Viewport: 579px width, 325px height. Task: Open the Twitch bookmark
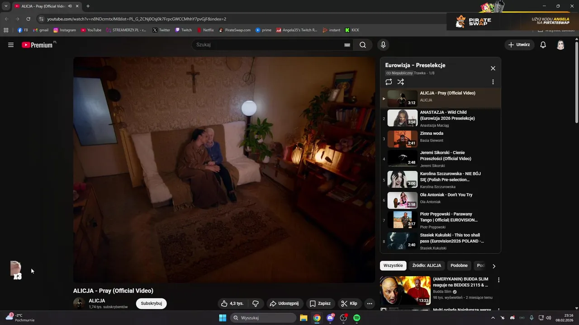tap(183, 30)
